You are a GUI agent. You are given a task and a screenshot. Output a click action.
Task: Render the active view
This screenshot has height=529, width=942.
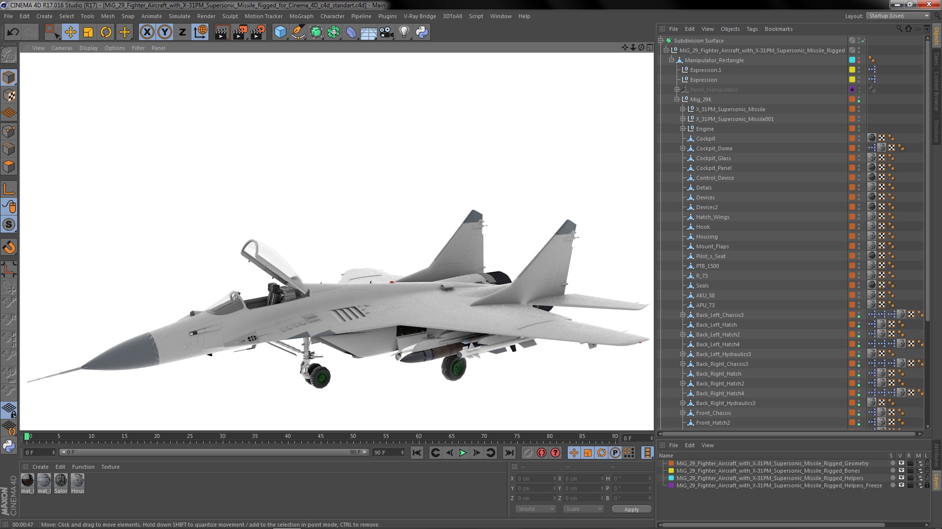[222, 32]
